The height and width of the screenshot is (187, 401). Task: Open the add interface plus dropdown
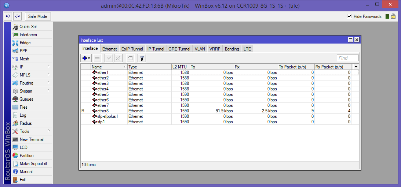[x=87, y=58]
